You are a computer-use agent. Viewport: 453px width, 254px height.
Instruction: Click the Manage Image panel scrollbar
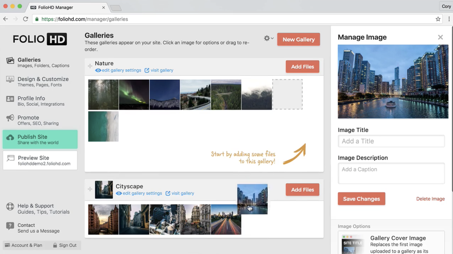452,109
